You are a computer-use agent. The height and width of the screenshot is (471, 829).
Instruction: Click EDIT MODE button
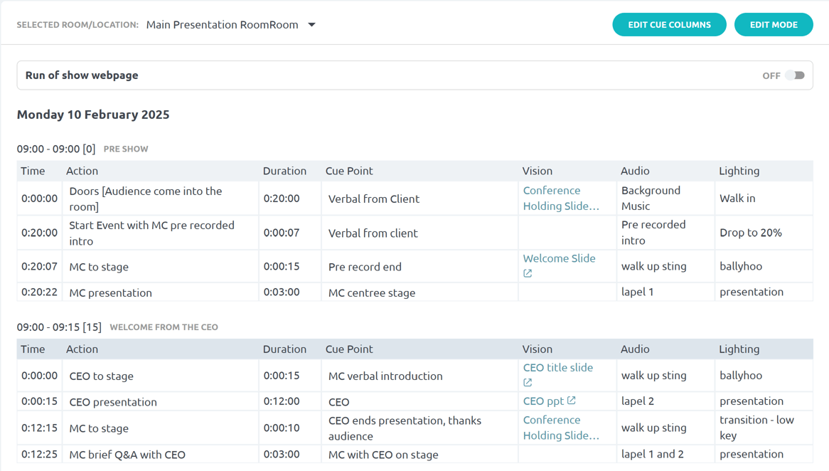click(x=774, y=25)
